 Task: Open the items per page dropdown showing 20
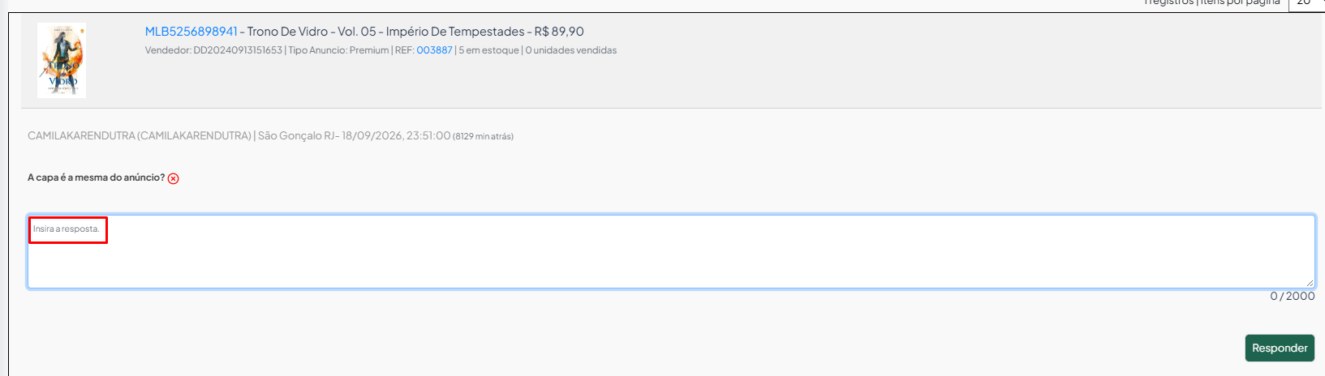pyautogui.click(x=1307, y=3)
